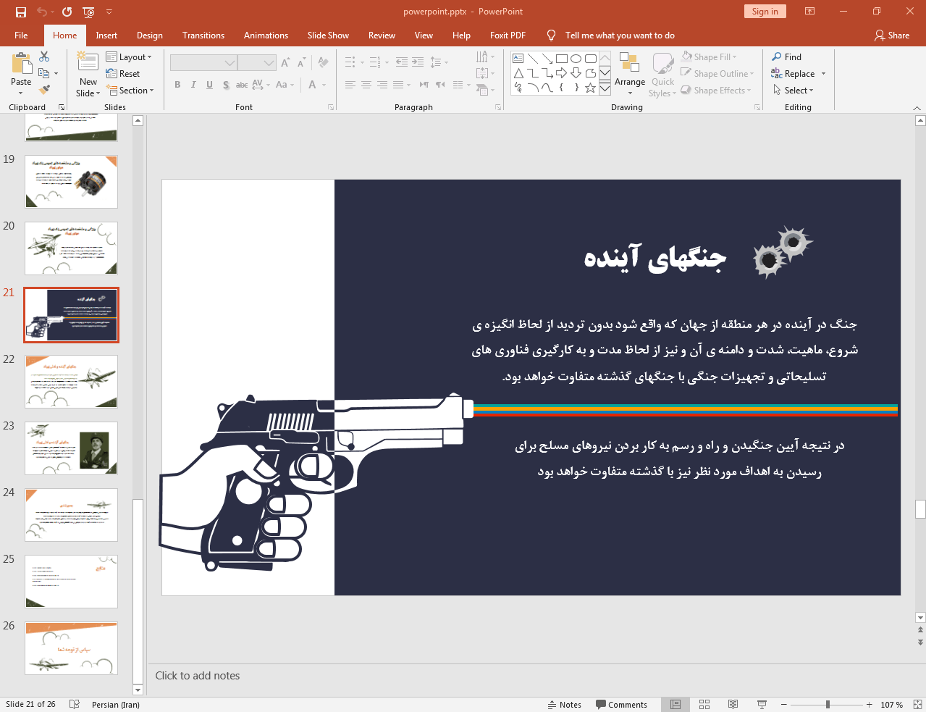Toggle the Bullets list button
Image resolution: width=926 pixels, height=712 pixels.
tap(353, 62)
